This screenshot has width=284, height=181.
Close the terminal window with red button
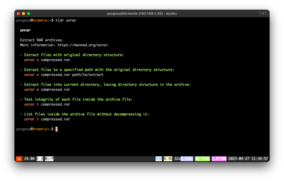(18, 13)
